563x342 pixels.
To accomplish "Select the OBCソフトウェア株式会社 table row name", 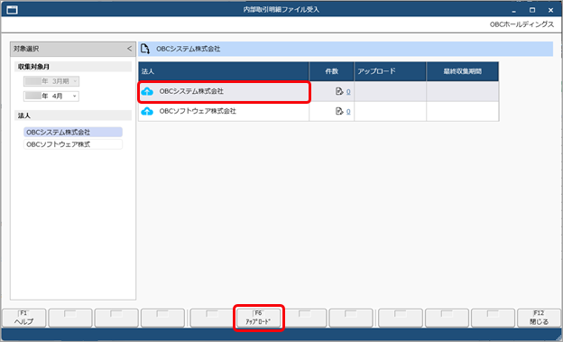I will click(198, 111).
